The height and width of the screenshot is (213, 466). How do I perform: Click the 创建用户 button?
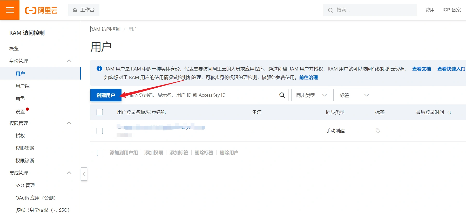tap(106, 95)
